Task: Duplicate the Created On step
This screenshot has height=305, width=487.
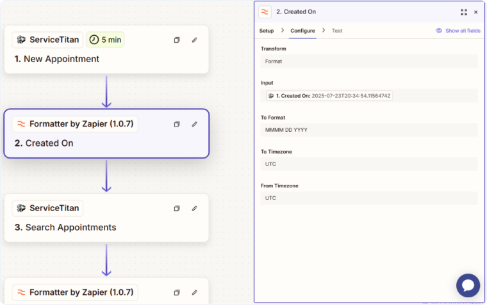Action: coord(177,124)
